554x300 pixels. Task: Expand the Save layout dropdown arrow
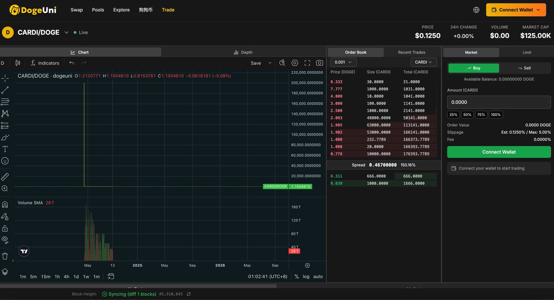point(270,63)
